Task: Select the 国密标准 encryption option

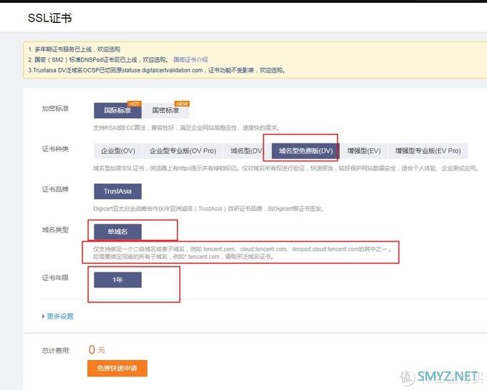Action: tap(165, 110)
